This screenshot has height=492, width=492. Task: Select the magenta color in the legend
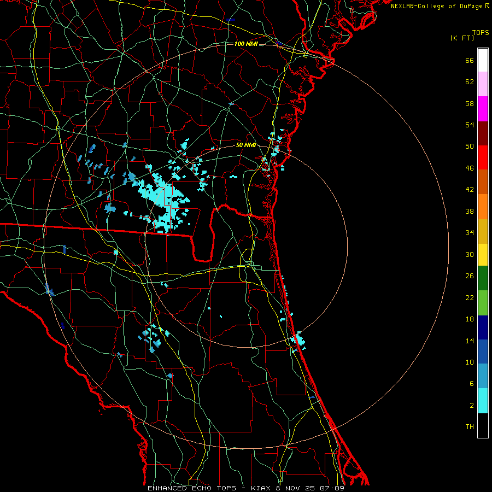(483, 109)
